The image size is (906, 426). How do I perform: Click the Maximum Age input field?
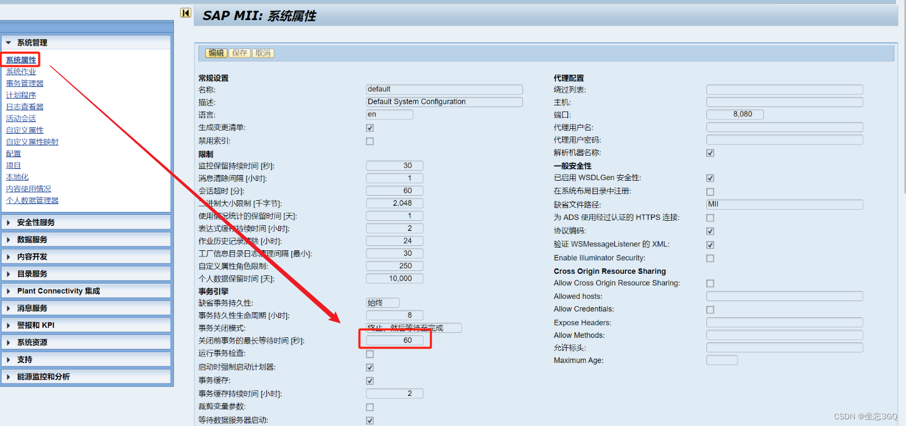[722, 360]
